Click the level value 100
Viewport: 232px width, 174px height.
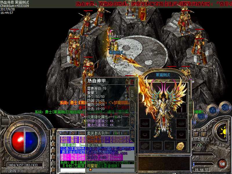[198, 145]
